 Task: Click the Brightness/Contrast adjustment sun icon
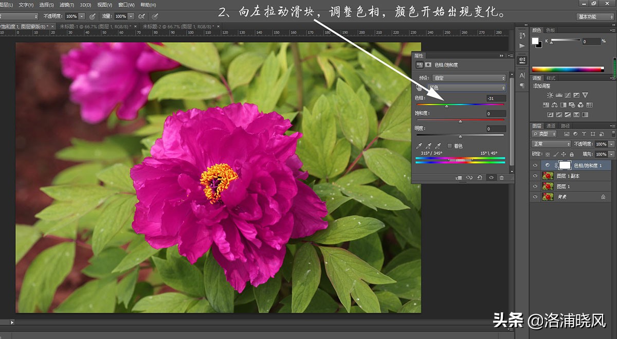[550, 95]
